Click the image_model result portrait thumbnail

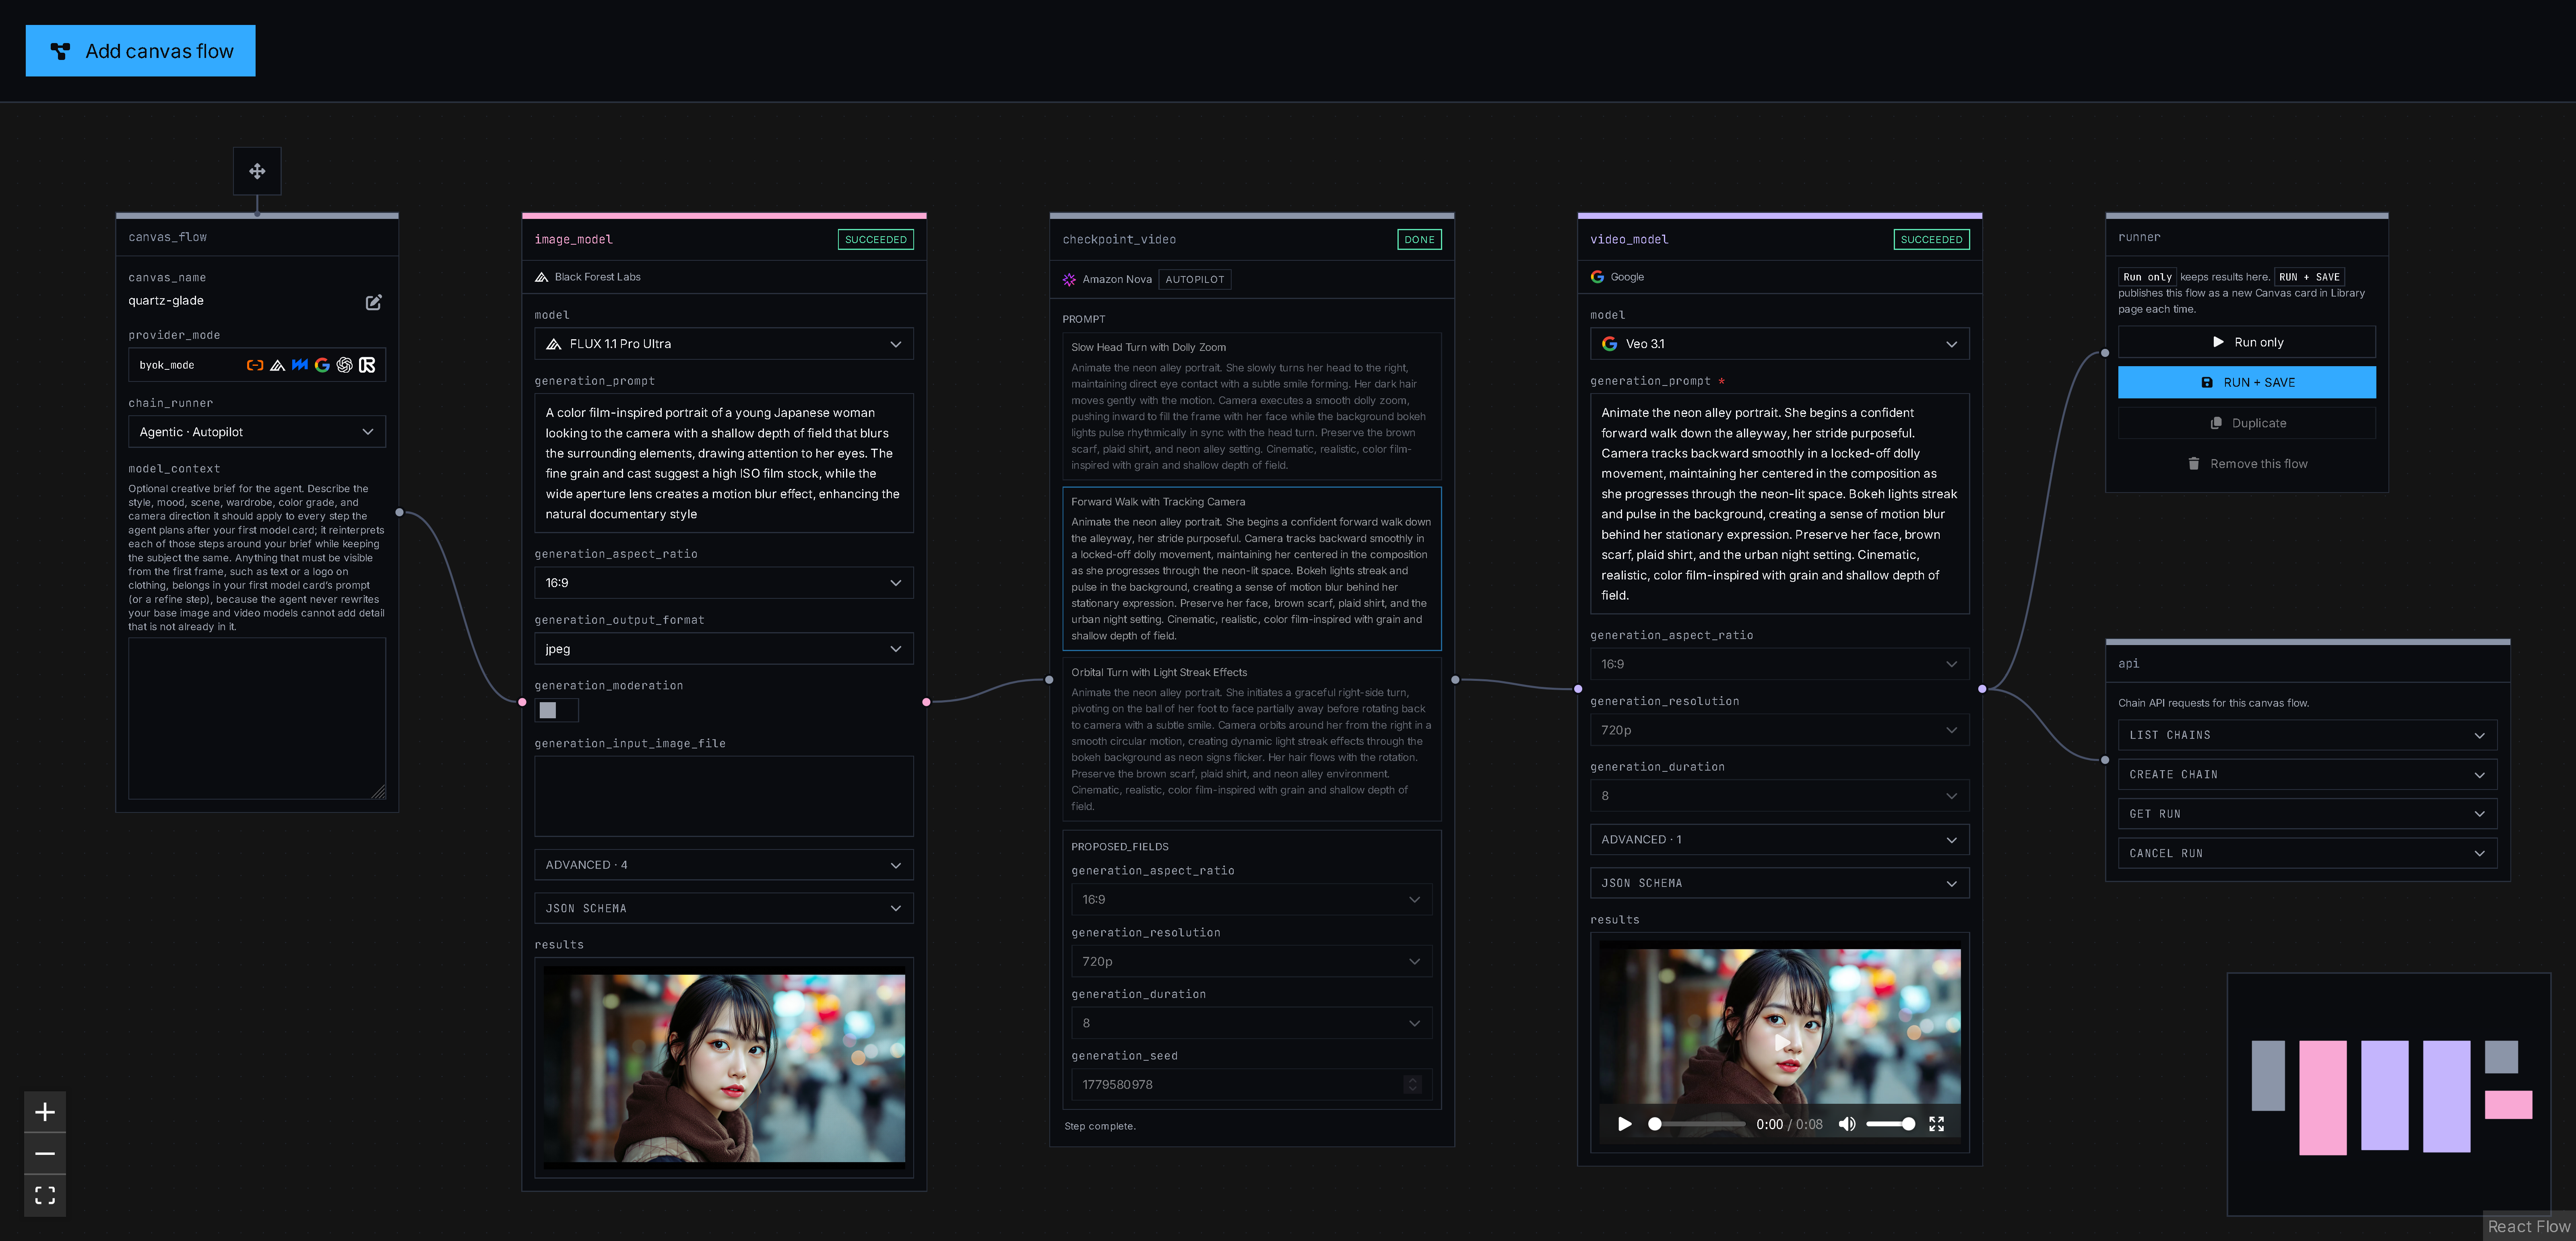click(724, 1068)
